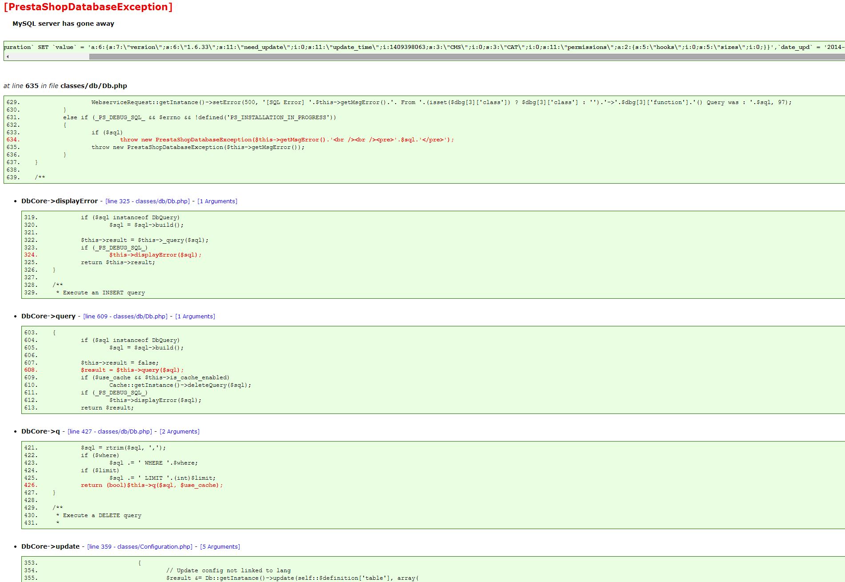
Task: Click red code line 634 throwing PrestaShopDatabaseException
Action: point(287,140)
